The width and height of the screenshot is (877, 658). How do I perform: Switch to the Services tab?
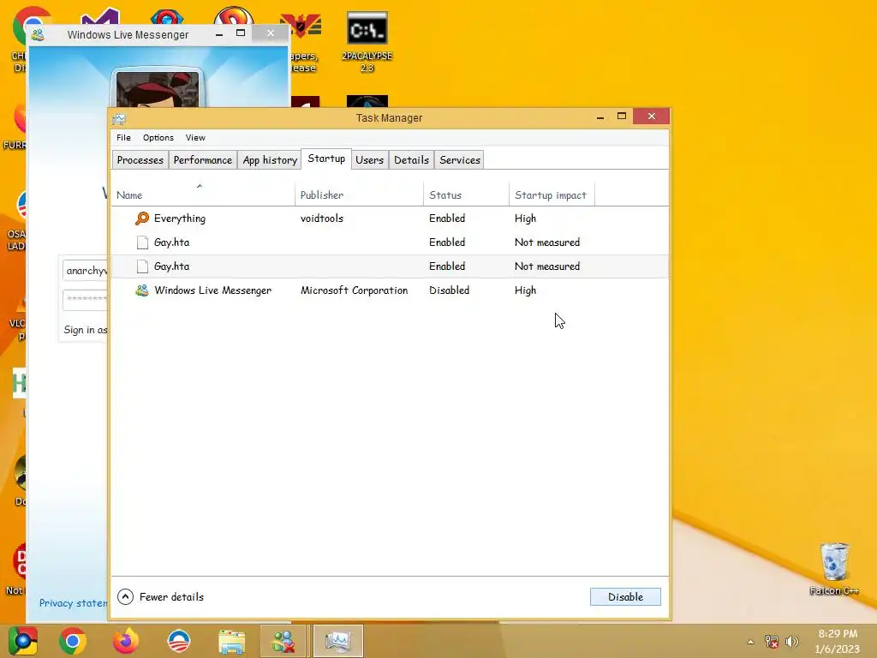(460, 160)
